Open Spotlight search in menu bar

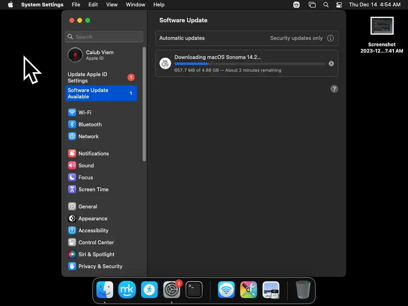tap(326, 5)
